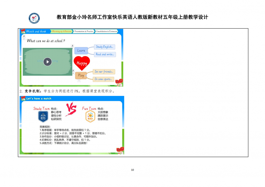Click the 竞赛规则 heading
The image size is (265, 187).
point(45,127)
